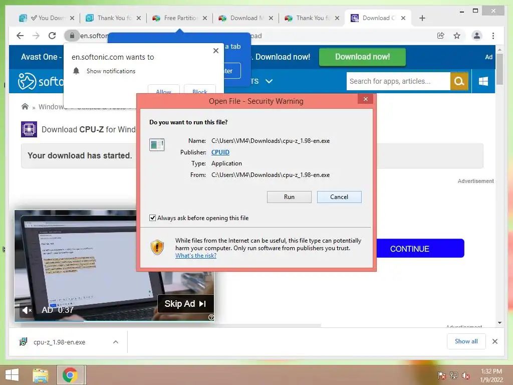Image resolution: width=513 pixels, height=385 pixels.
Task: Open the Chrome profile avatar icon
Action: pos(477,36)
